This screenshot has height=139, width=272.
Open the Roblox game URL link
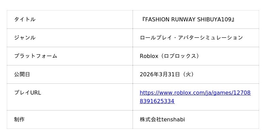click(195, 93)
